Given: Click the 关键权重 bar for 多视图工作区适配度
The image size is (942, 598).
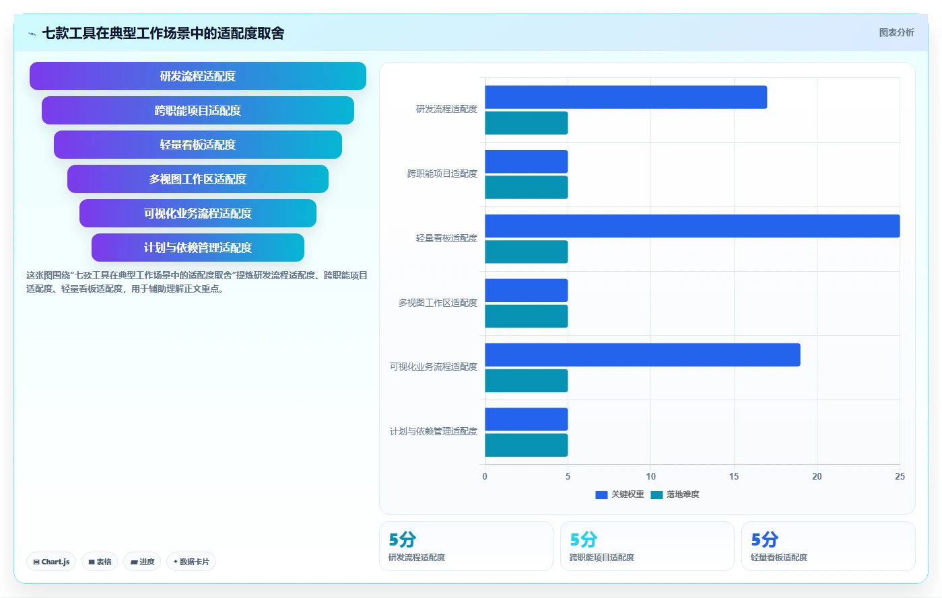Looking at the screenshot, I should (527, 291).
